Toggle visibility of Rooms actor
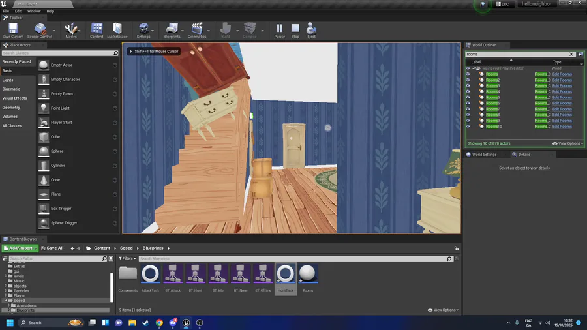The image size is (587, 330). [468, 74]
